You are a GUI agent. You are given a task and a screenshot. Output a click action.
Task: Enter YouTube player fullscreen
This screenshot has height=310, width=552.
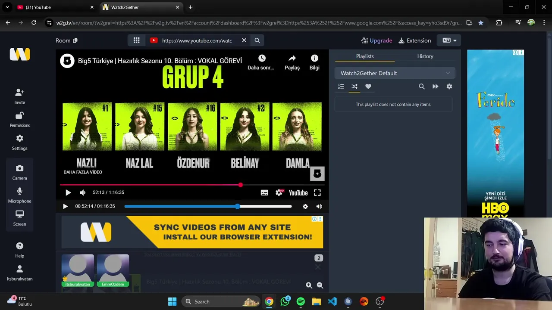tap(317, 193)
